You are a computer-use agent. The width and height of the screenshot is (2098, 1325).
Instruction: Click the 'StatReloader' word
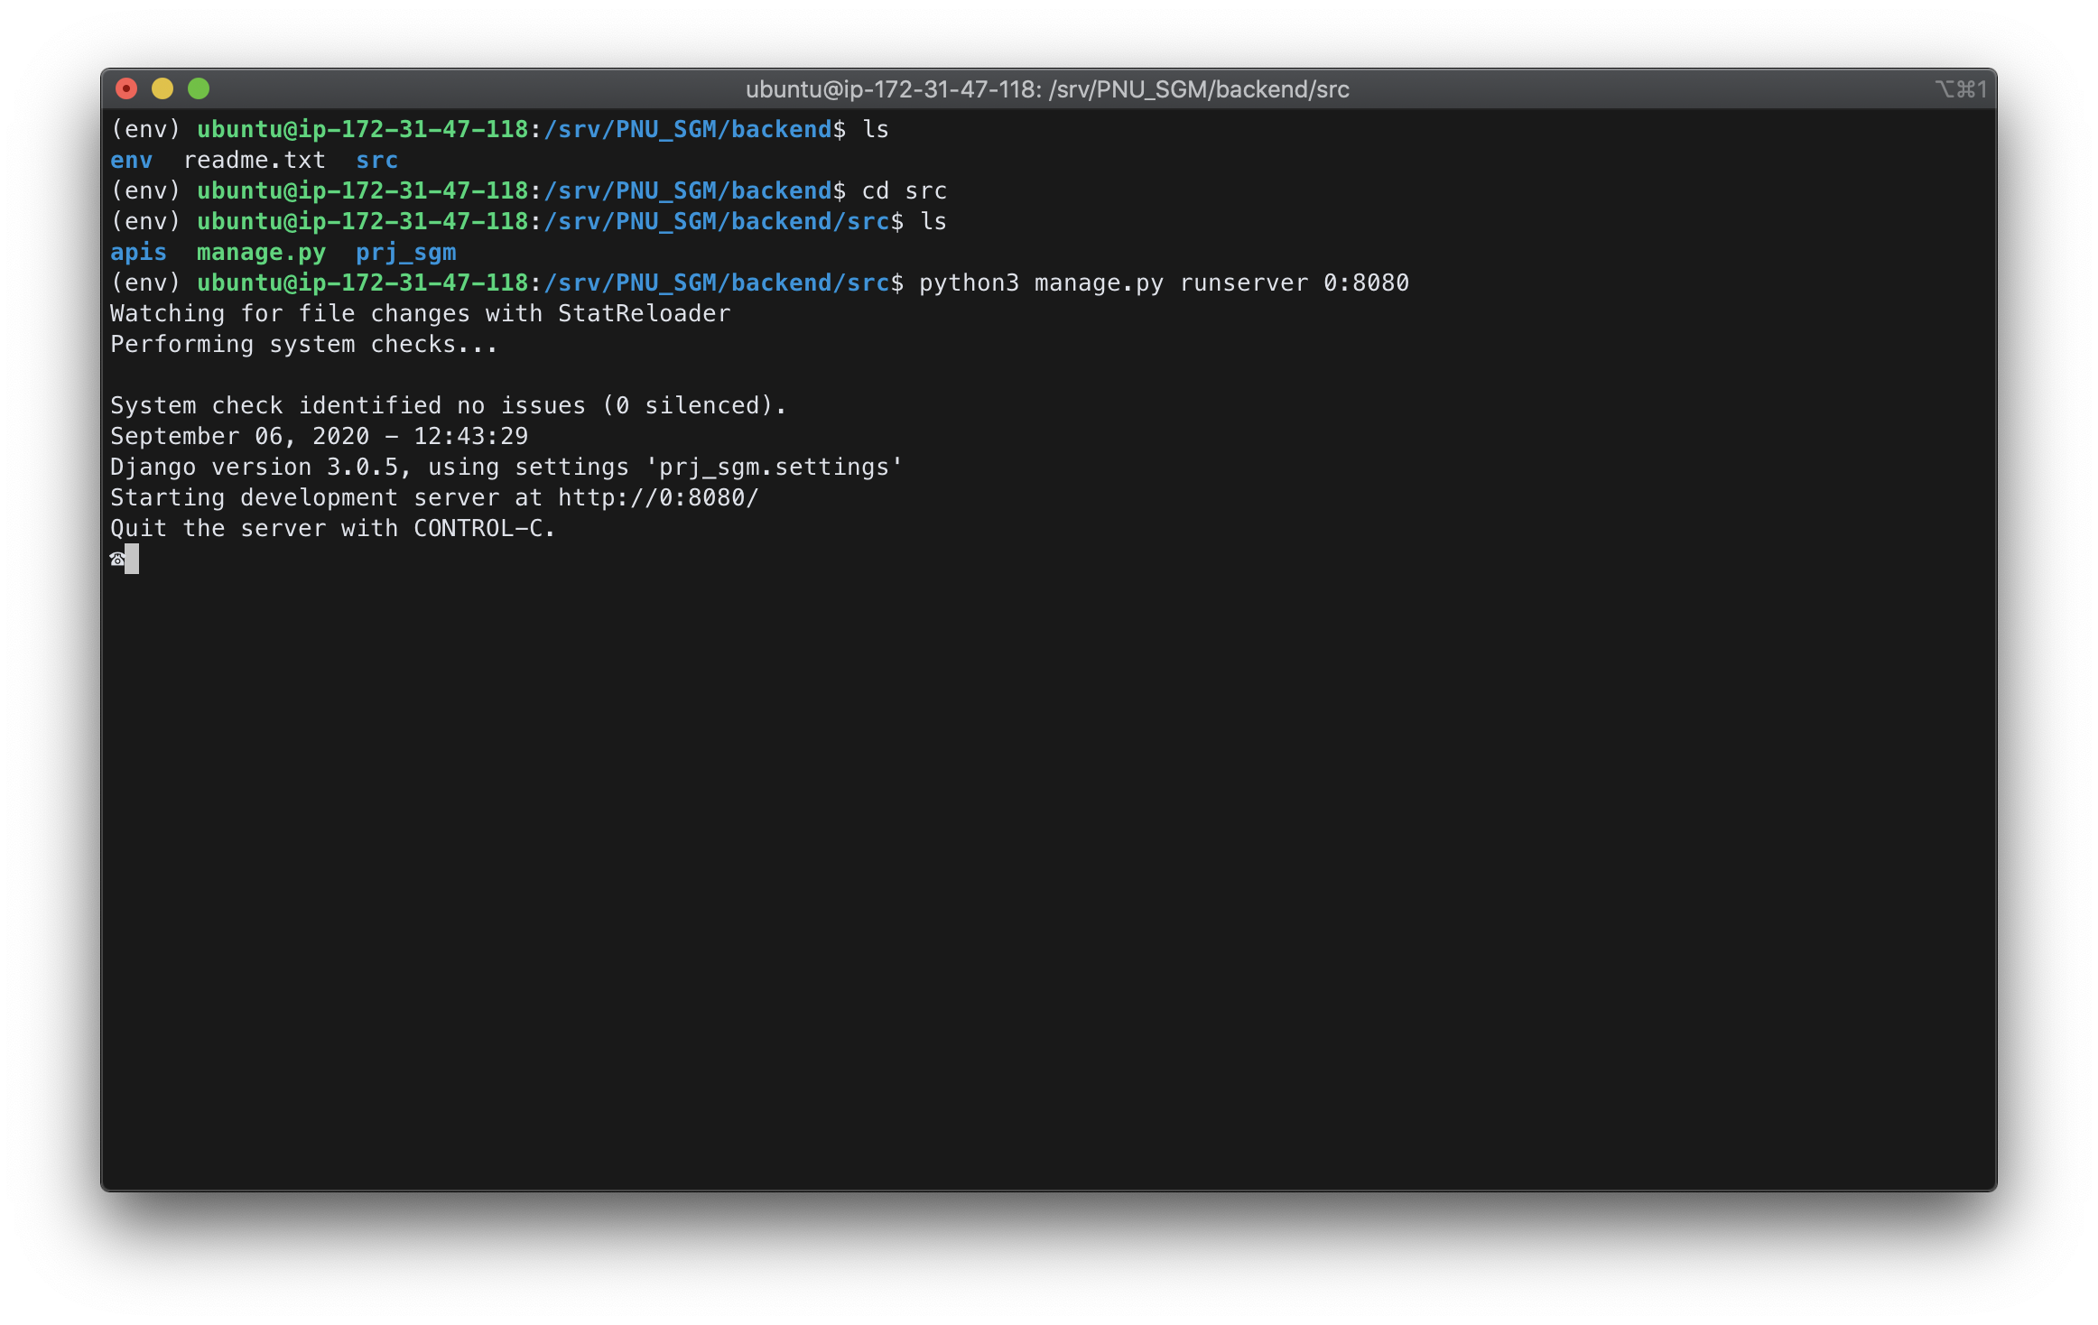pyautogui.click(x=644, y=313)
